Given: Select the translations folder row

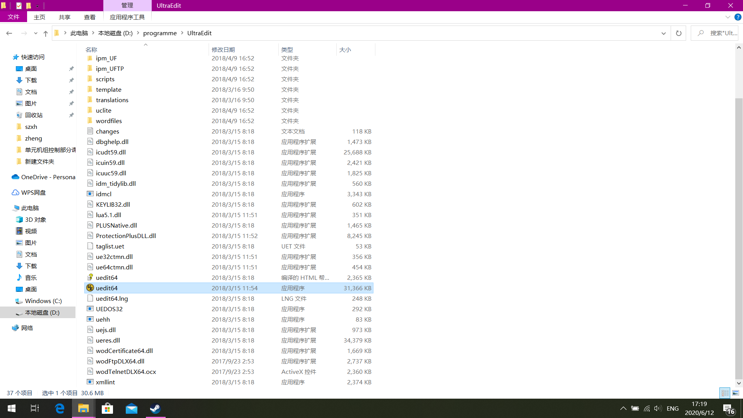Looking at the screenshot, I should [229, 100].
